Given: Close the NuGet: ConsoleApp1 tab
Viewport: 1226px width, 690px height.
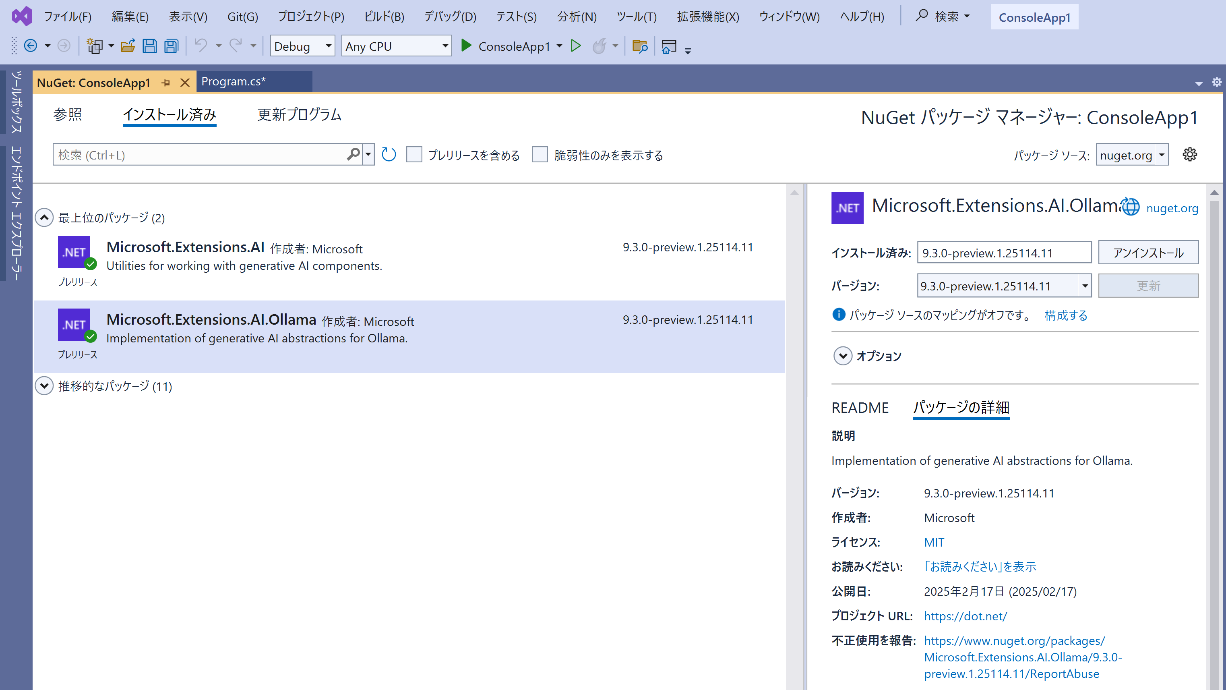Looking at the screenshot, I should (185, 83).
